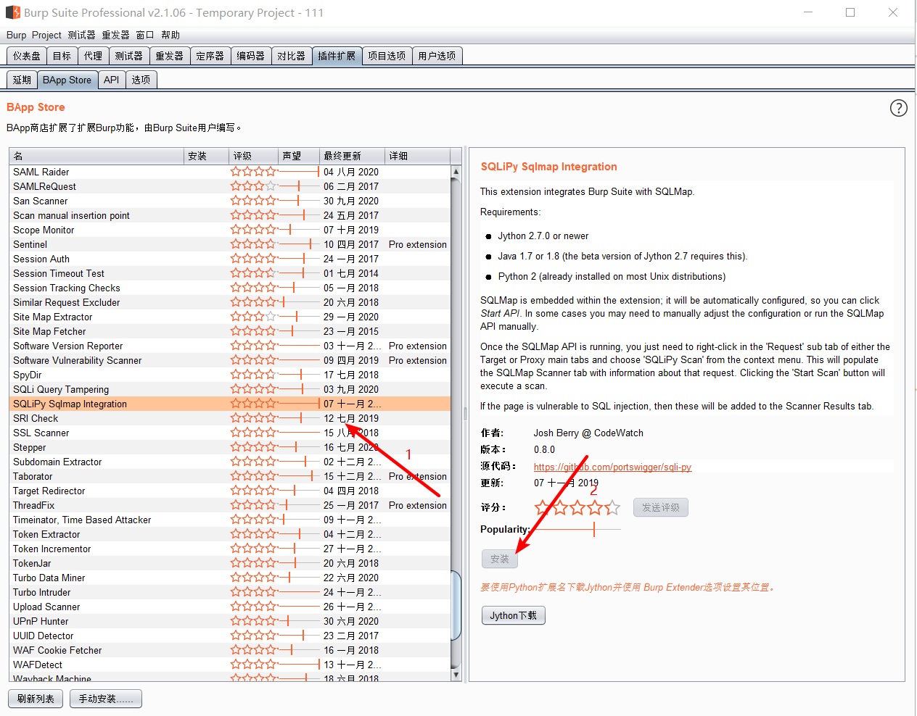Switch to the API sub-tab

pyautogui.click(x=111, y=80)
